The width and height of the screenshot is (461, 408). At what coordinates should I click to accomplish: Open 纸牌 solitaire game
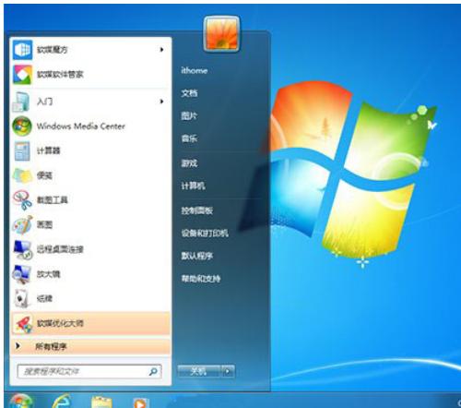tap(90, 298)
